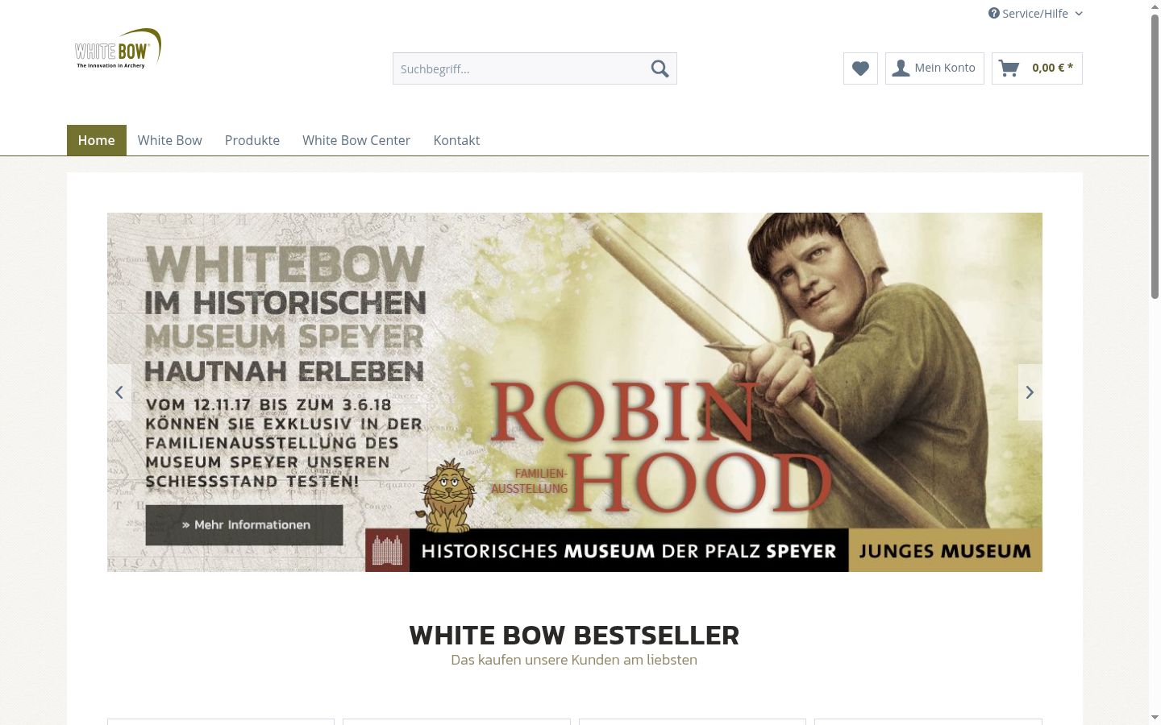This screenshot has height=725, width=1161.
Task: Open the White Bow menu item
Action: pos(170,140)
